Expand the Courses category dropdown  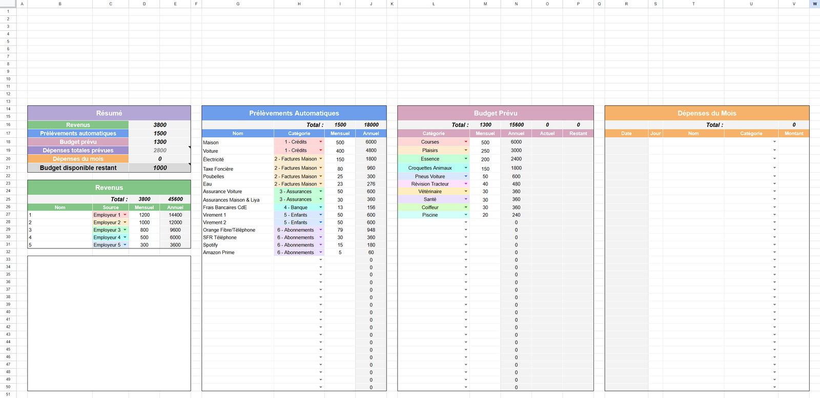[466, 142]
